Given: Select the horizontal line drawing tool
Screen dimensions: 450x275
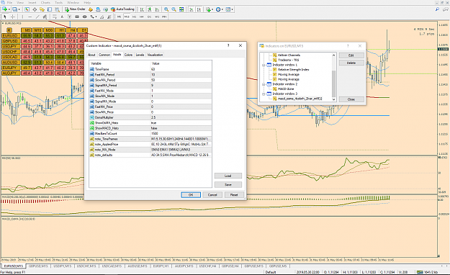Looking at the screenshot, I should pyautogui.click(x=30, y=17).
